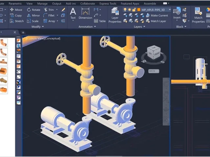The width and height of the screenshot is (210, 157).
Task: Click the Dimension tool
Action: coord(85,13)
